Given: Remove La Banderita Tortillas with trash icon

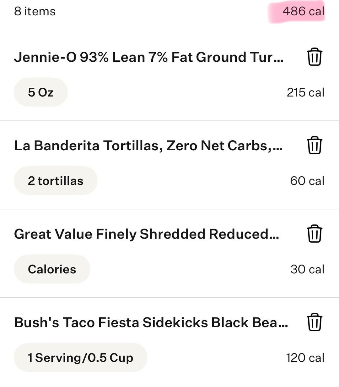Looking at the screenshot, I should click(x=314, y=145).
